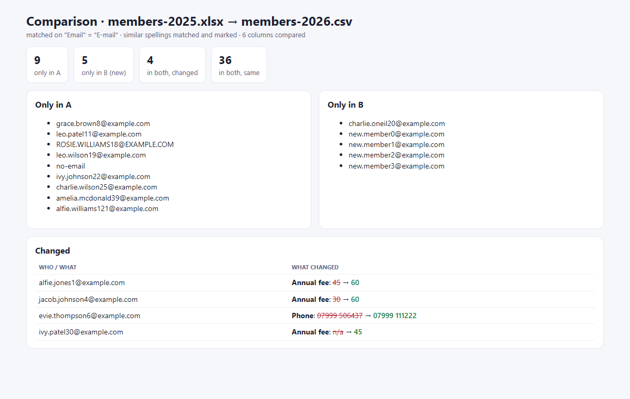The width and height of the screenshot is (630, 399).
Task: Select jacob.johnson4@example.com in Changed table
Action: click(x=88, y=299)
